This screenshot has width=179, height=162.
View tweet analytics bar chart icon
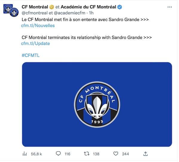click(25, 154)
